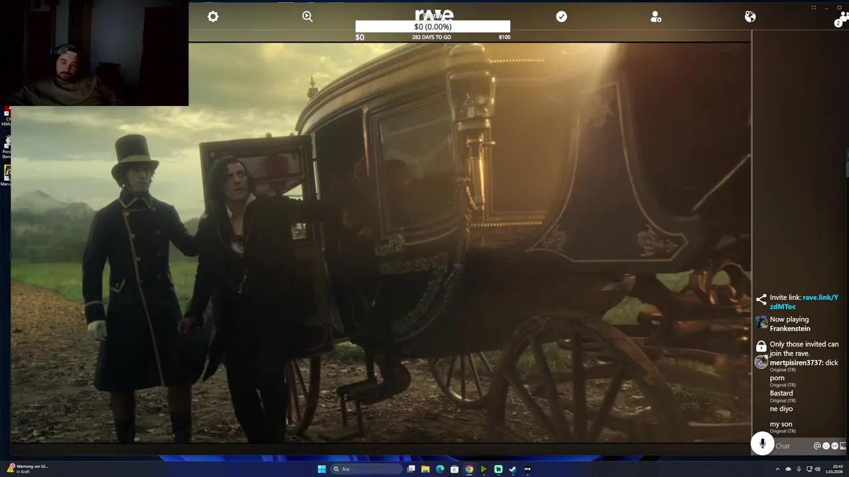Open the volume speaker tray icon
The image size is (849, 477).
pos(818,469)
